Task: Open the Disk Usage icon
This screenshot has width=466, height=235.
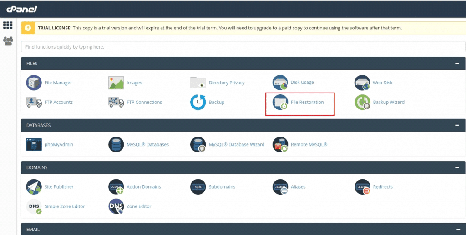Action: click(x=280, y=83)
